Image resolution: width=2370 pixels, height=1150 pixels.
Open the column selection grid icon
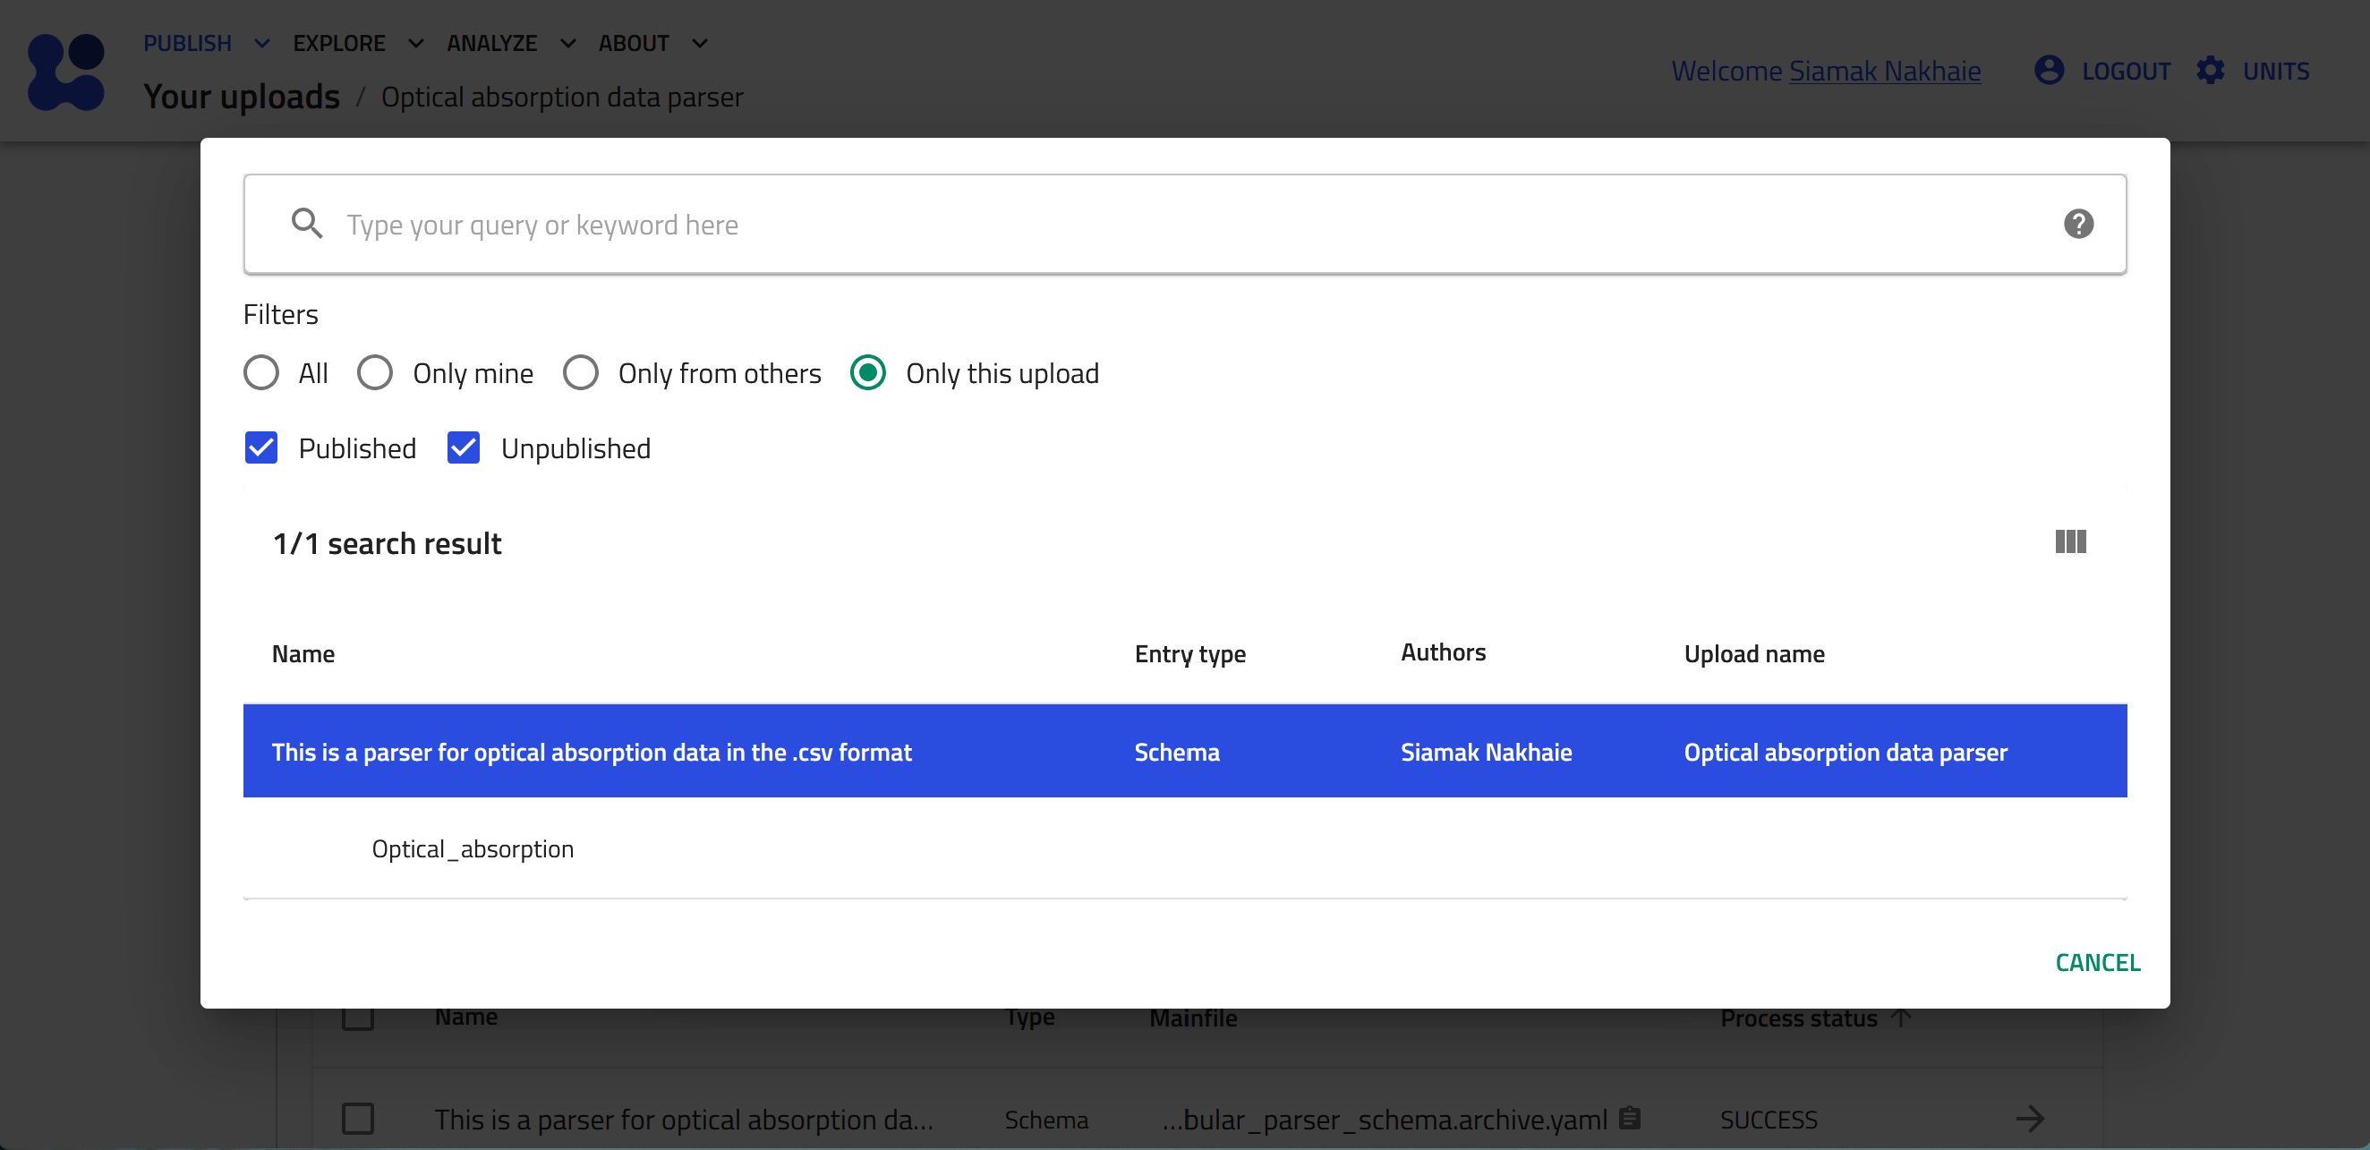[2070, 541]
